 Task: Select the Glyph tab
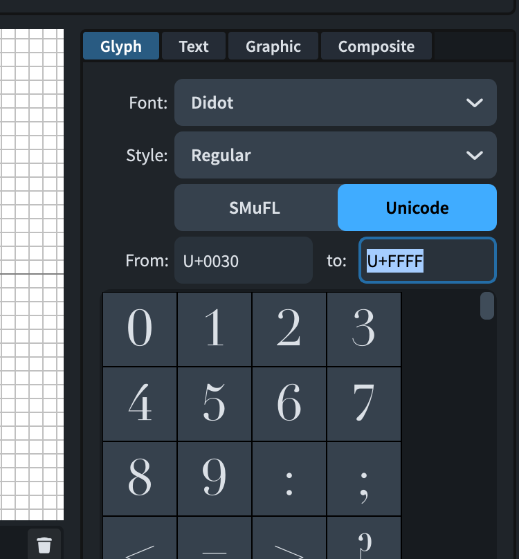click(x=121, y=46)
